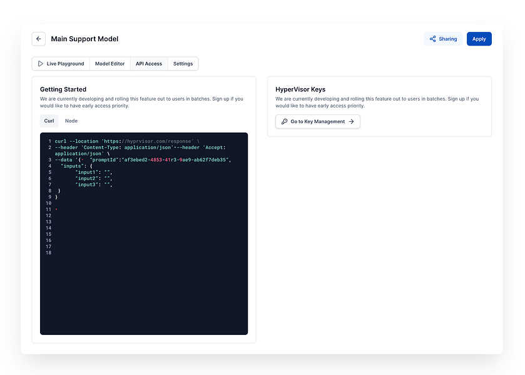Click the promptId value in the code
Image resolution: width=525 pixels, height=375 pixels.
(x=176, y=160)
